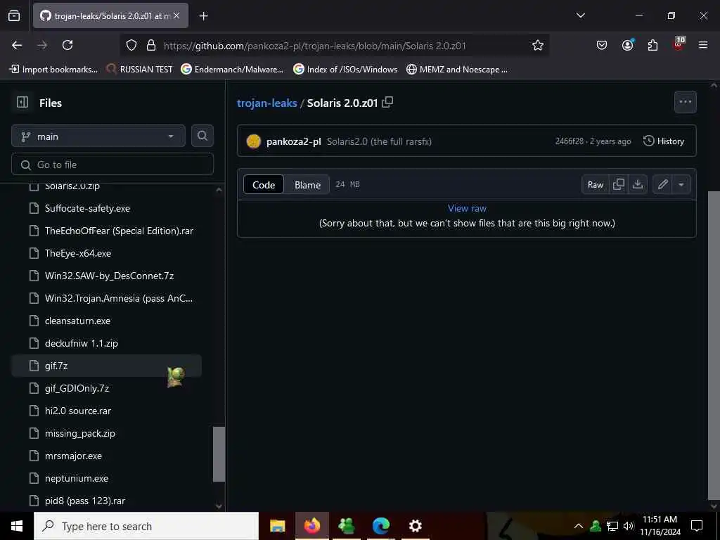Click file tree scroll down arrow
Viewport: 720px width, 540px height.
(219, 506)
